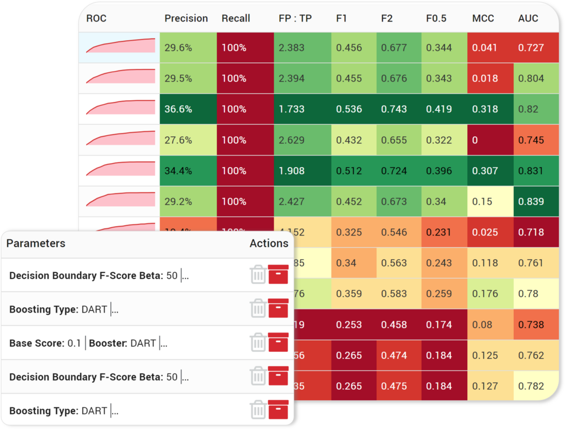
Task: Archive the first Boosting Type DART entry
Action: click(x=279, y=308)
